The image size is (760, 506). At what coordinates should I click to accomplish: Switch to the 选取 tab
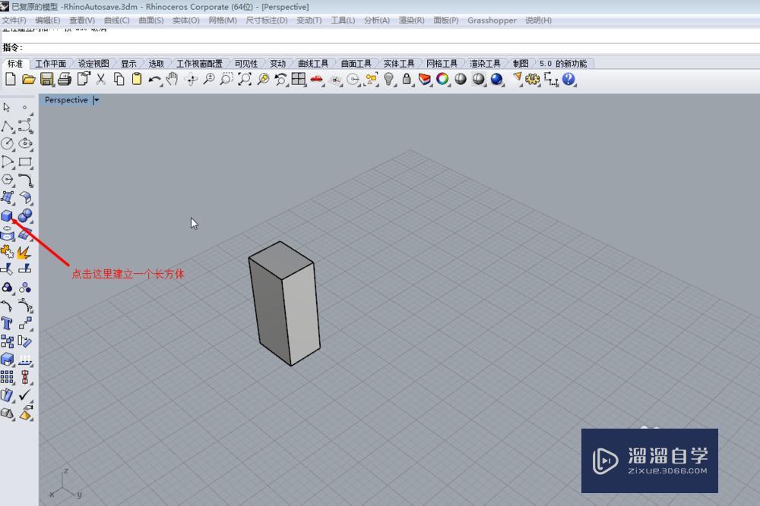click(156, 64)
